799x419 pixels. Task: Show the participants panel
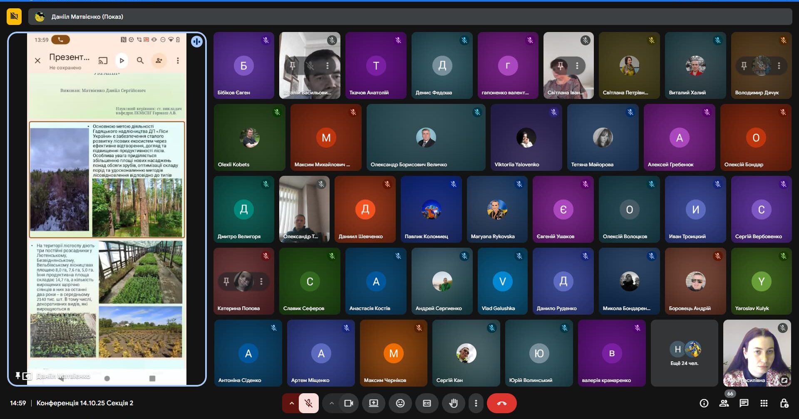pyautogui.click(x=724, y=403)
